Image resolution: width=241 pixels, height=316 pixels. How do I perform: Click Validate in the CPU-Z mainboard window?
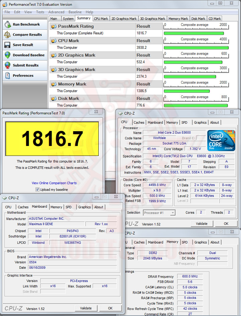86,308
